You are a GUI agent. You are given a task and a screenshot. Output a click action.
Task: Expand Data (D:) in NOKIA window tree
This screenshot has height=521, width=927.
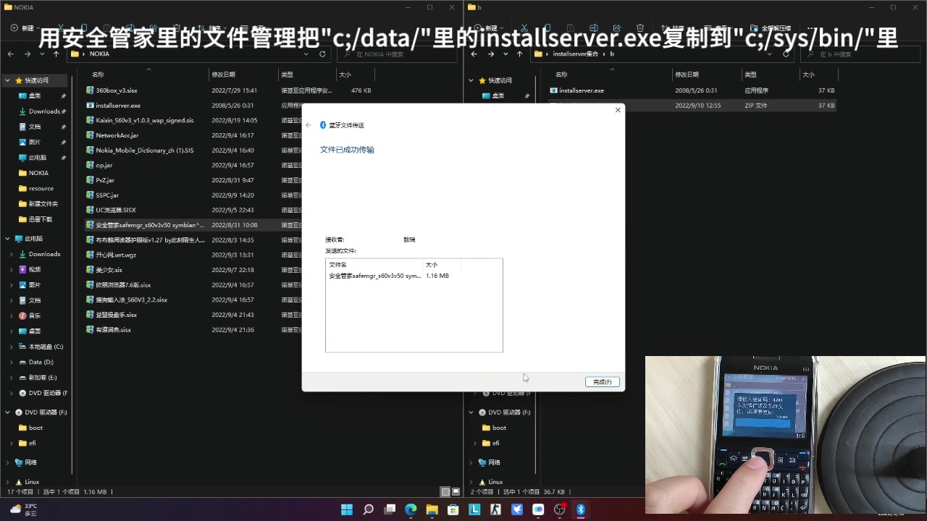tap(12, 362)
